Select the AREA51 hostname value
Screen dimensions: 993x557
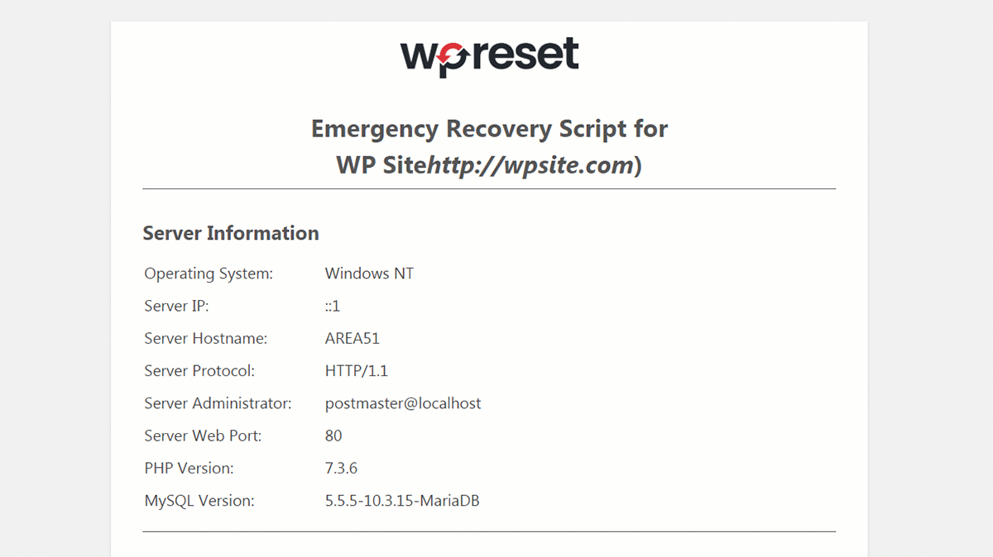pyautogui.click(x=353, y=338)
